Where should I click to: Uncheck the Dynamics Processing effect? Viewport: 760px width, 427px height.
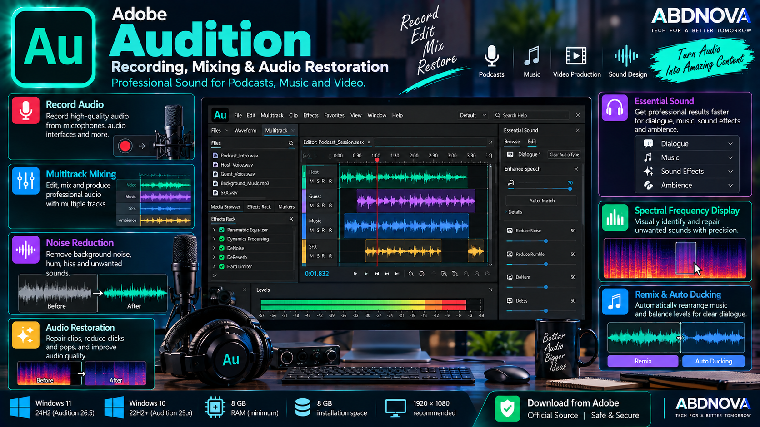[x=222, y=239]
